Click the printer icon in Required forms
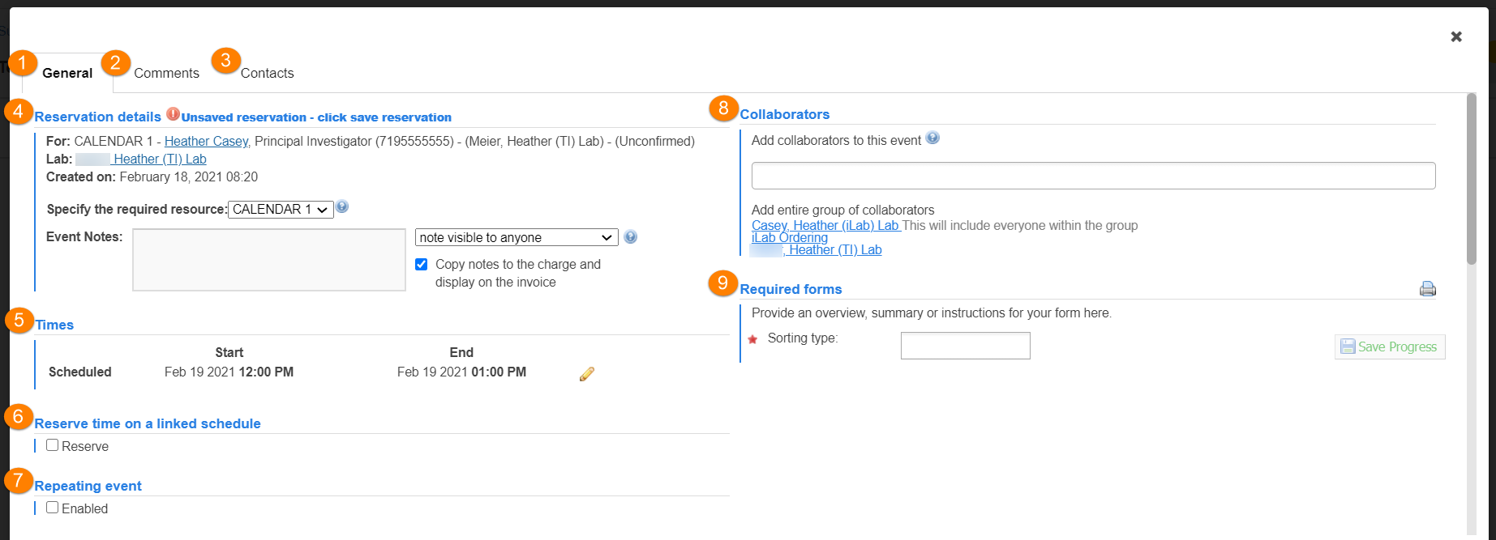 click(x=1427, y=289)
